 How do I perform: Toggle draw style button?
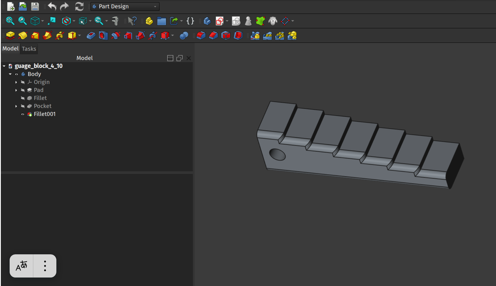coord(66,21)
